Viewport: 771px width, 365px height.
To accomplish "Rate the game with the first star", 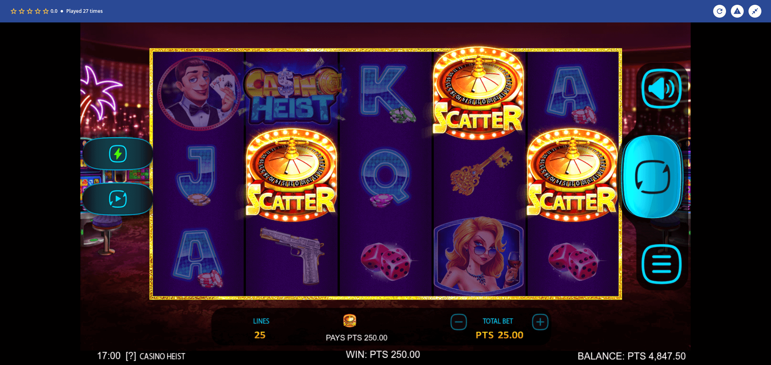I will 14,11.
